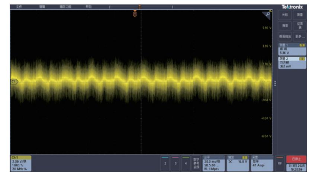
Task: Open the horizontal 20.0 ms/div settings badge
Action: (213, 163)
